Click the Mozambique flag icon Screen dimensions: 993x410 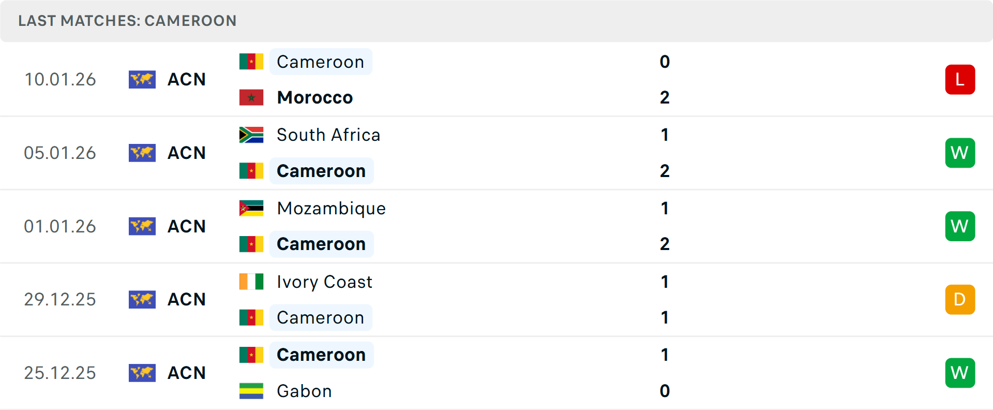251,208
